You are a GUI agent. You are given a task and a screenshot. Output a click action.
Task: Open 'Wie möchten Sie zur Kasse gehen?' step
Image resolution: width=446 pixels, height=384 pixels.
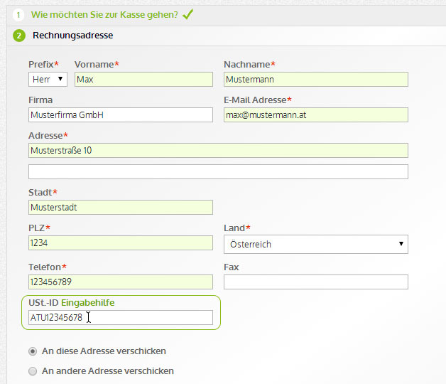pyautogui.click(x=104, y=14)
